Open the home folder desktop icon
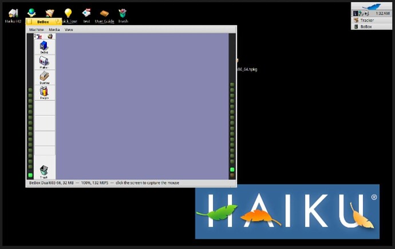The image size is (395, 249). 50,13
